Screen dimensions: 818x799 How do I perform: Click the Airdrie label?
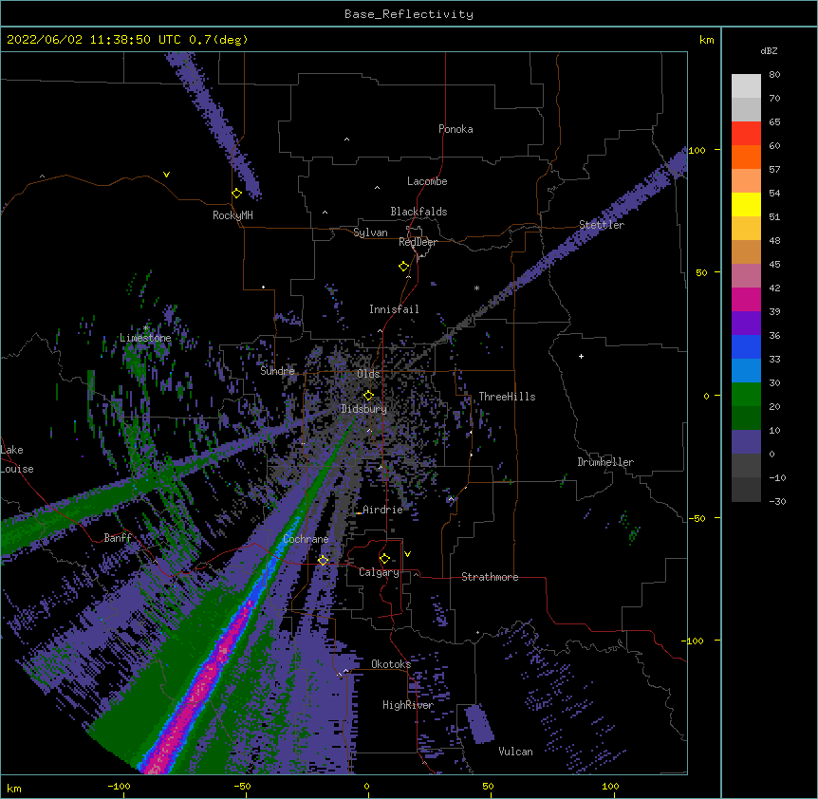click(x=383, y=510)
